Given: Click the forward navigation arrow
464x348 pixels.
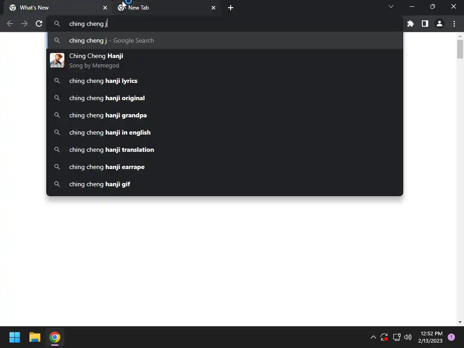Looking at the screenshot, I should pyautogui.click(x=24, y=24).
